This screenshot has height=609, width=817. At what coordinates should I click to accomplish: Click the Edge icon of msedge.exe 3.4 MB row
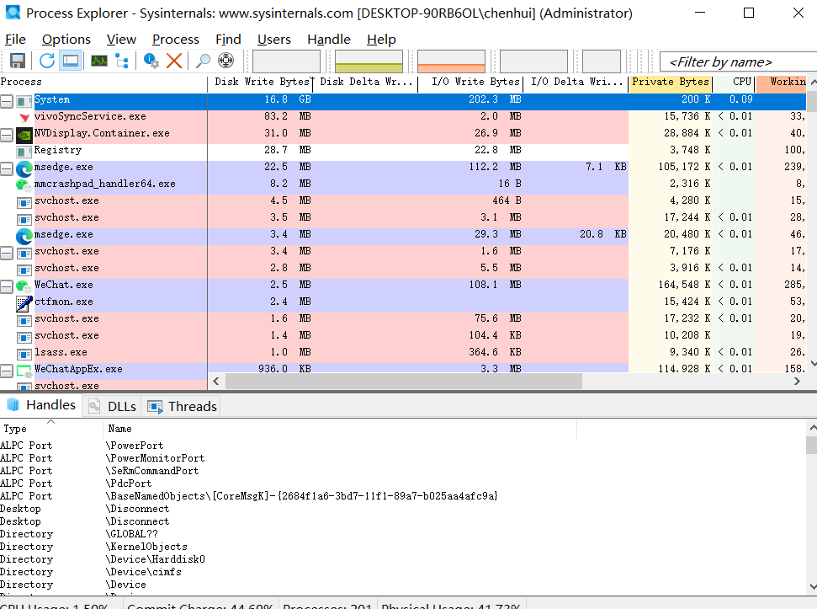tap(24, 236)
